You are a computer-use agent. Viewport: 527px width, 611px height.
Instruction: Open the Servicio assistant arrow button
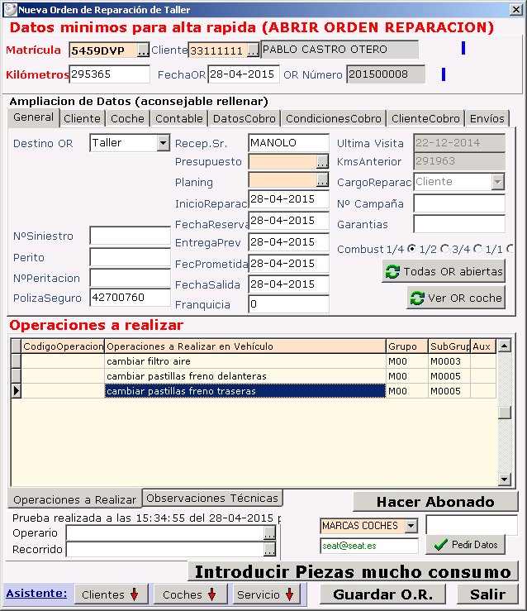coord(266,594)
